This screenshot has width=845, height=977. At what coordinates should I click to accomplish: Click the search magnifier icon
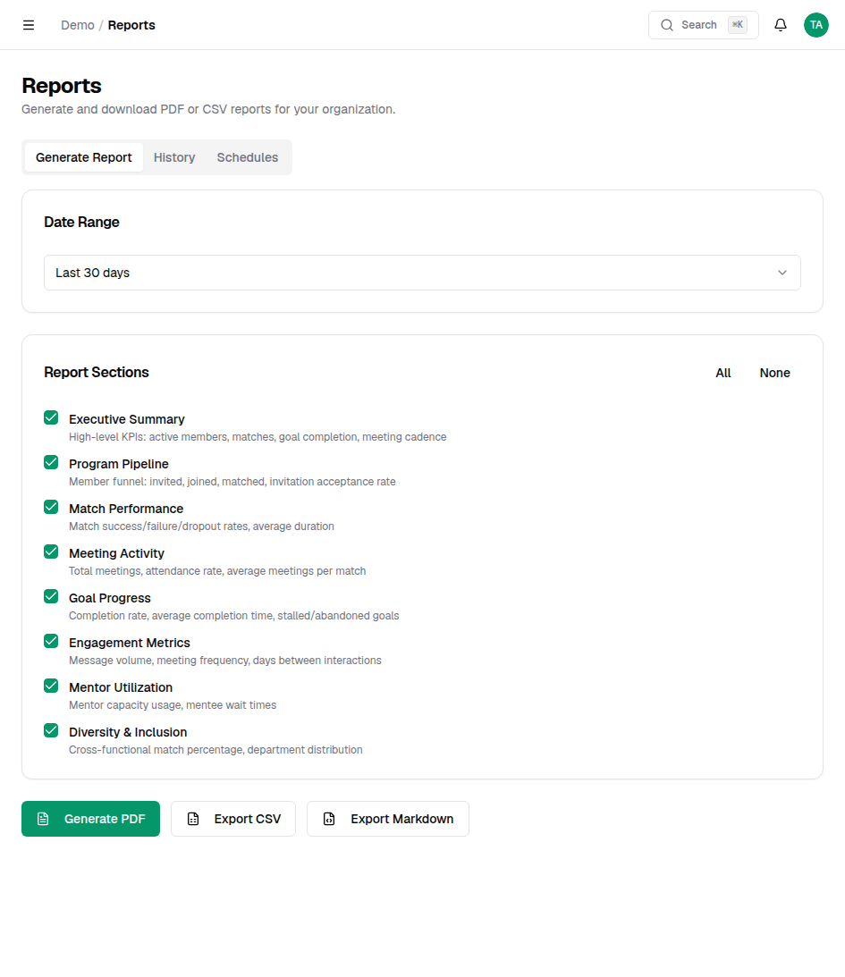pyautogui.click(x=667, y=24)
